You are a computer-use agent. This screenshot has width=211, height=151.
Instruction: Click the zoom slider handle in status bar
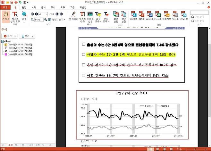(195, 149)
